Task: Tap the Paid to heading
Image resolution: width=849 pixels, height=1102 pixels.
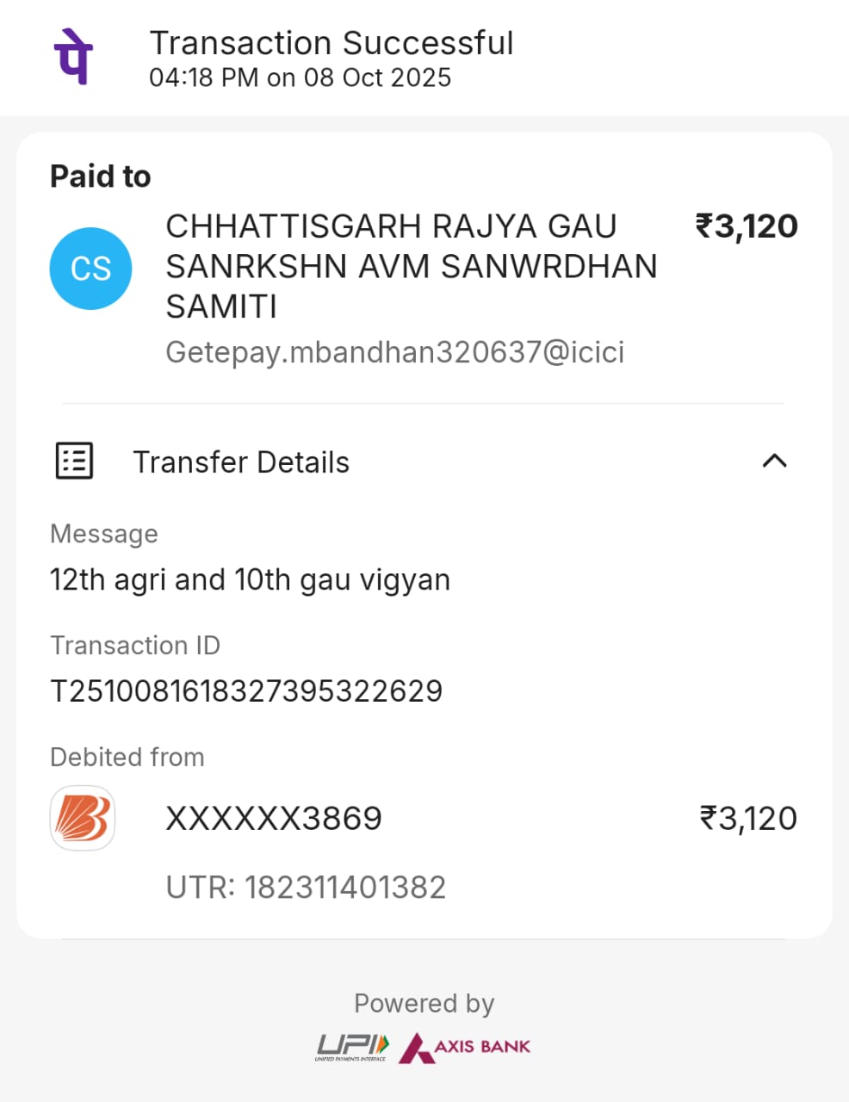Action: 100,176
